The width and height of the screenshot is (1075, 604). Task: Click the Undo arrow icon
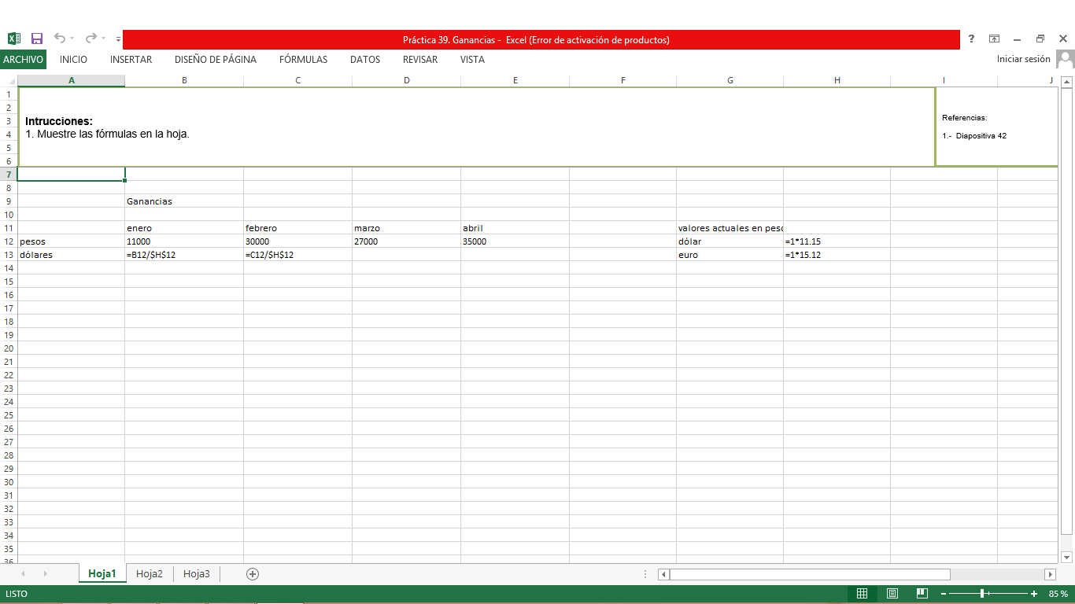coord(60,38)
